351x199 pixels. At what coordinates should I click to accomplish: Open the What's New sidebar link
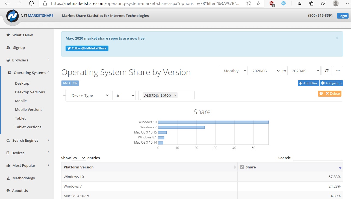point(22,35)
